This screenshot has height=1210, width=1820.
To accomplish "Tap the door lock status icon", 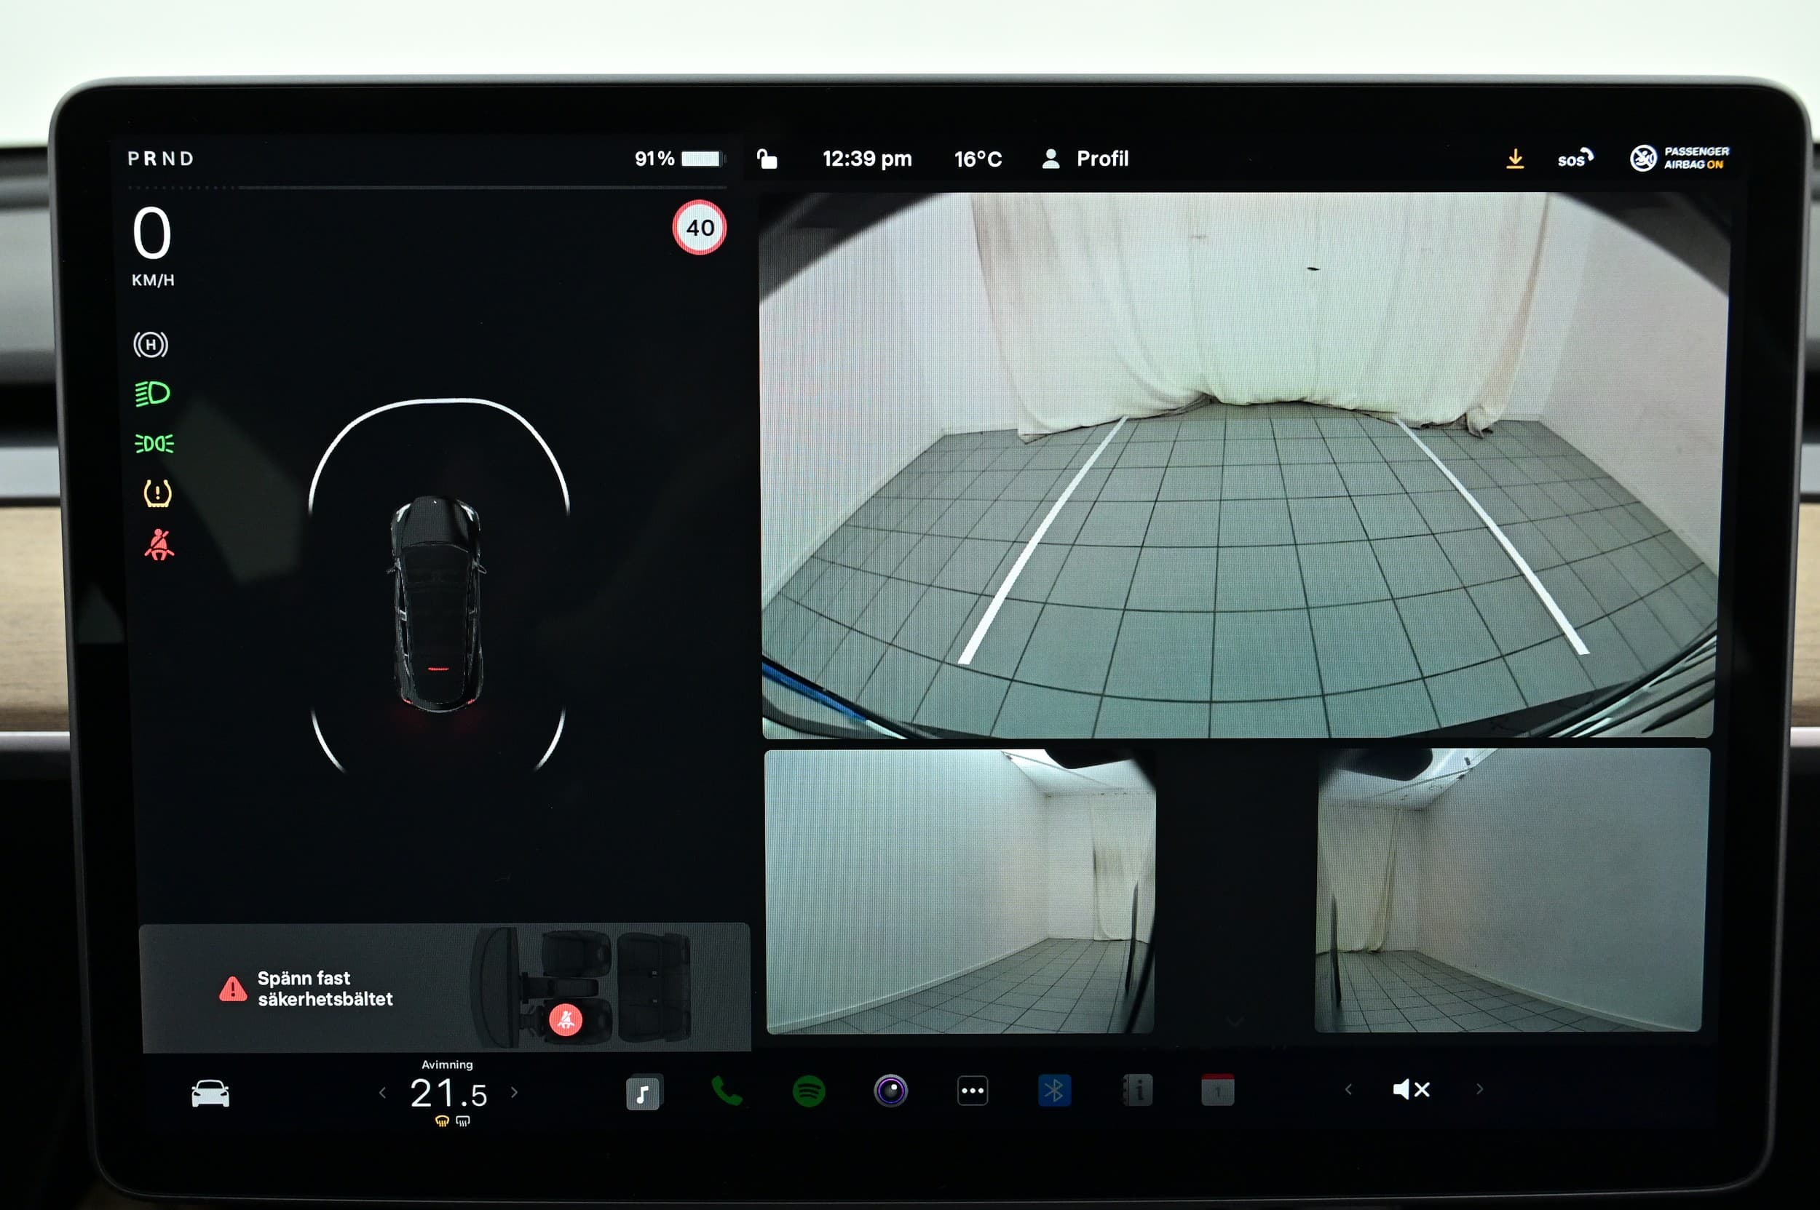I will [x=767, y=159].
